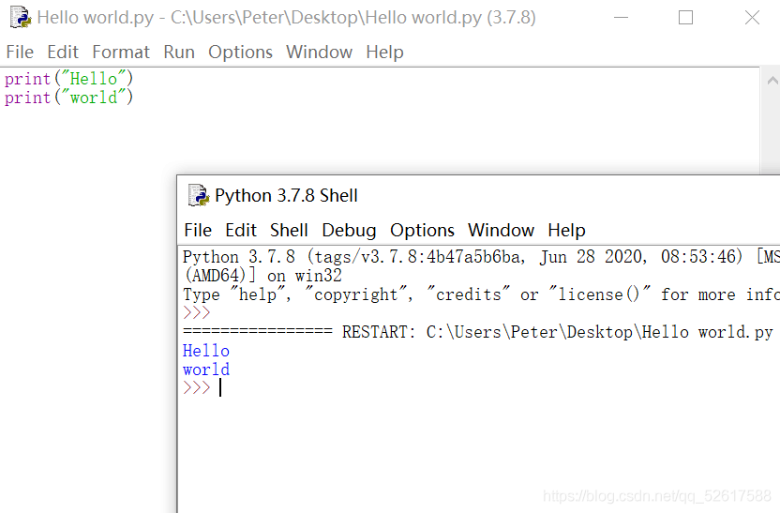Viewport: 780px width, 513px height.
Task: Open the File menu in the Python Shell
Action: coord(198,230)
